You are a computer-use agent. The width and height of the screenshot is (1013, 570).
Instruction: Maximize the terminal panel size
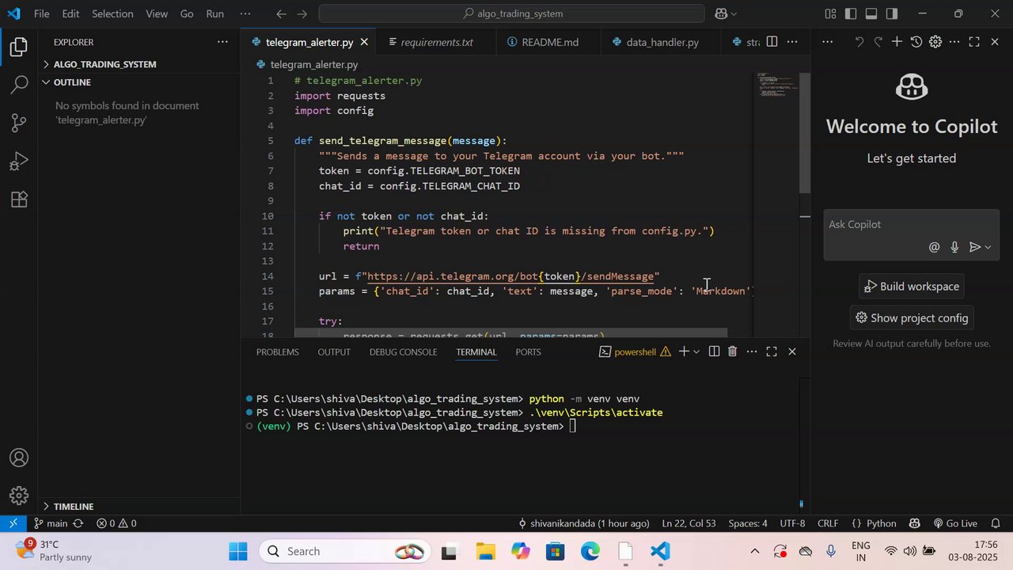772,351
